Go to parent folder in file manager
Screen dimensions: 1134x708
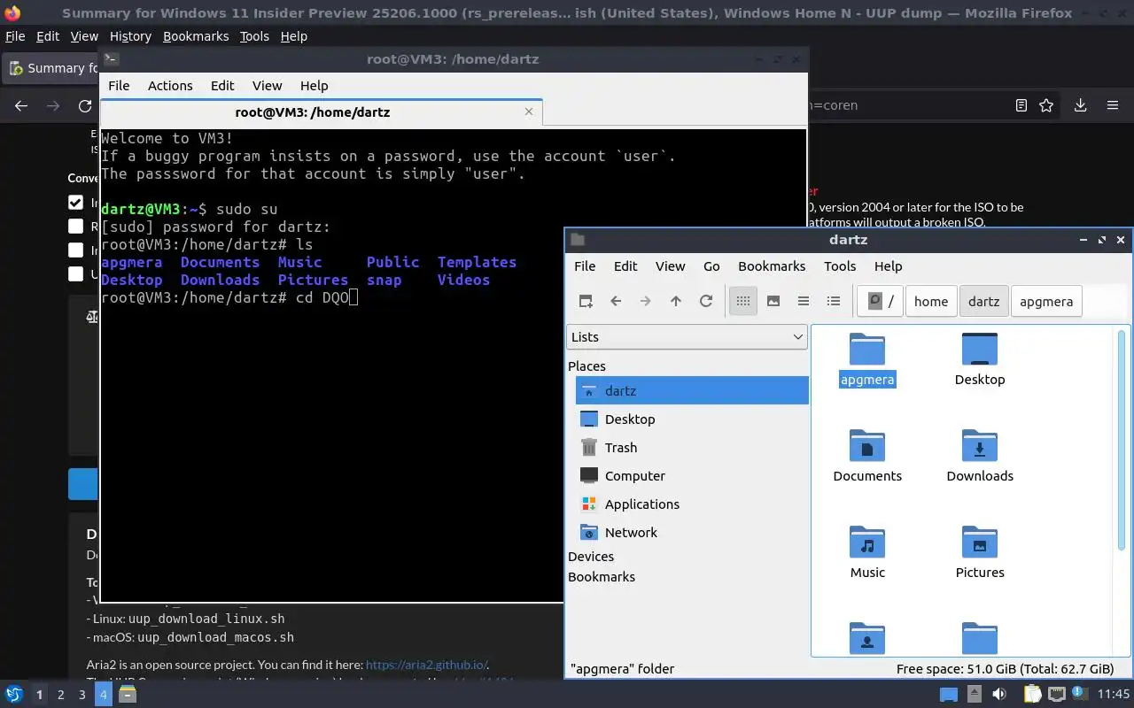click(676, 301)
